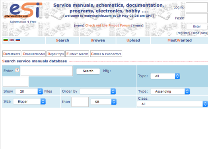Follow the register link
Viewport: 208px width, 149px height.
(183, 33)
